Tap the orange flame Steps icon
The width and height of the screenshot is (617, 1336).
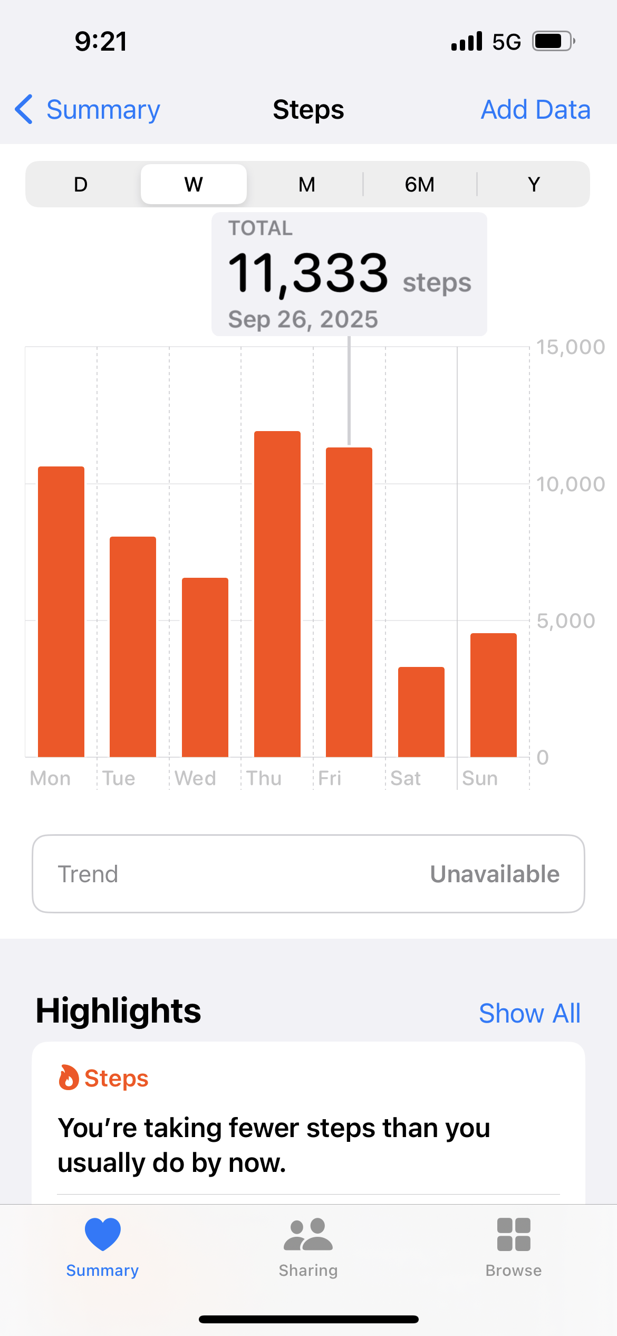coord(68,1077)
